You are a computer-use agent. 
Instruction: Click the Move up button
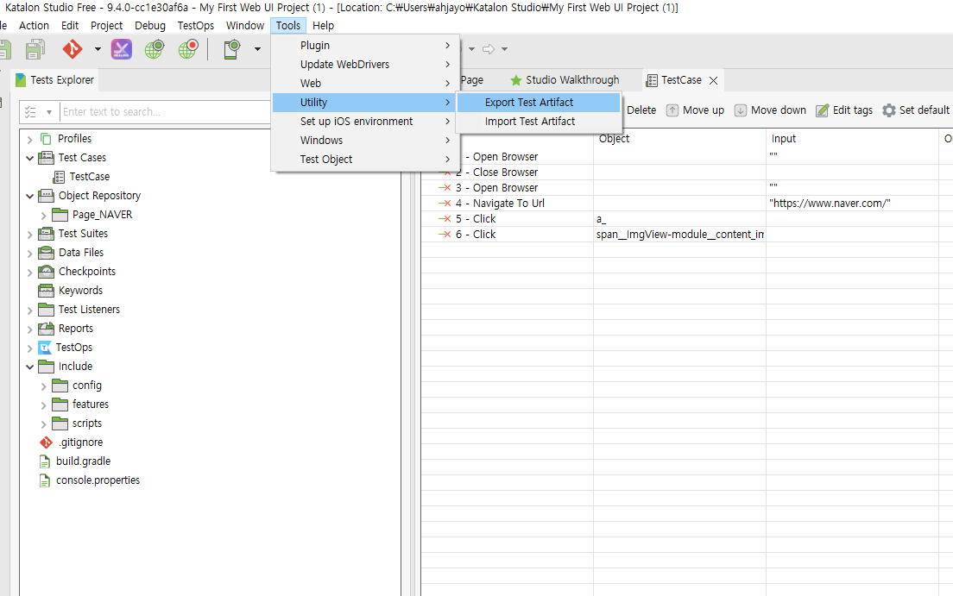tap(695, 110)
